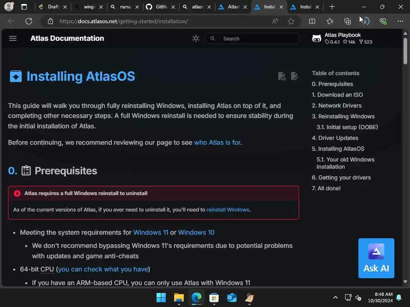
Task: Add this page to favorites star
Action: [x=291, y=21]
